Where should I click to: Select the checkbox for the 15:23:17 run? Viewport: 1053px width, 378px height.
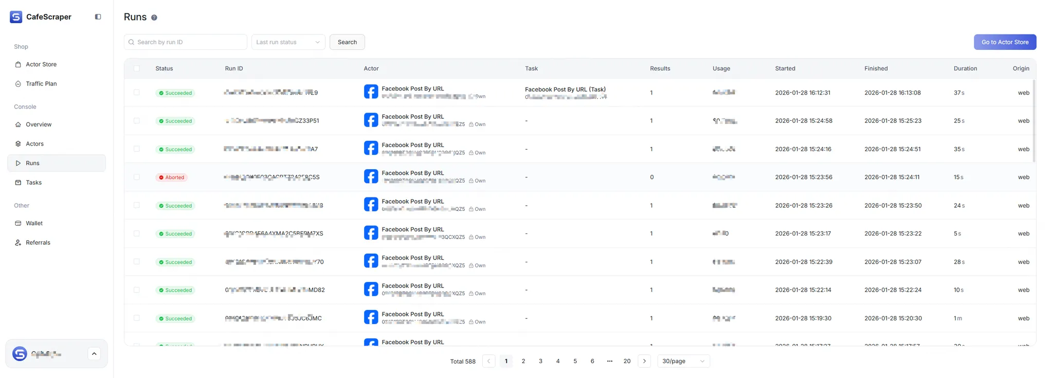(x=136, y=233)
